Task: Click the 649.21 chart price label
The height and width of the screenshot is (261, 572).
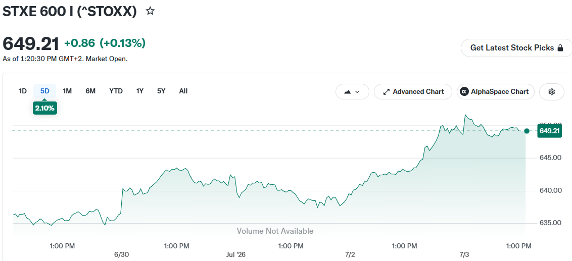Action: (549, 131)
